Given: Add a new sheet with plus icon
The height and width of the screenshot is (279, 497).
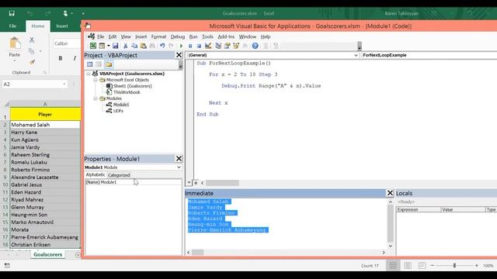Looking at the screenshot, I should tap(78, 255).
